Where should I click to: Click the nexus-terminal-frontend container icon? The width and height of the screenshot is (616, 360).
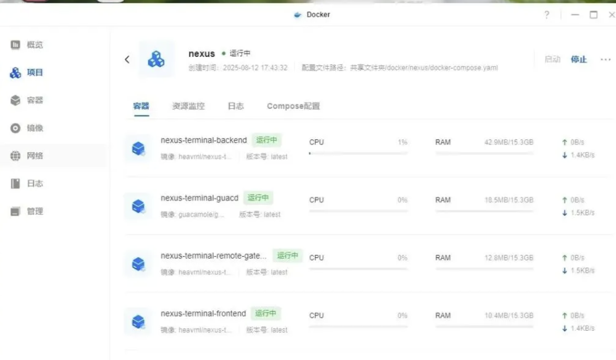click(x=138, y=322)
